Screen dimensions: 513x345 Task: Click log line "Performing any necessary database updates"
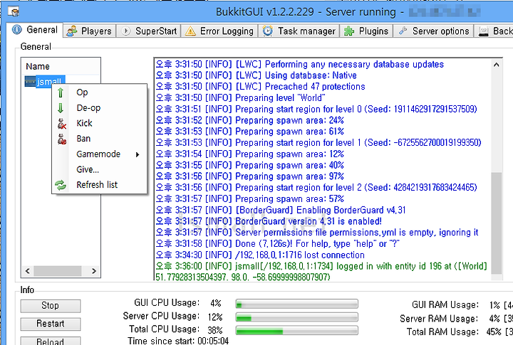[300, 64]
